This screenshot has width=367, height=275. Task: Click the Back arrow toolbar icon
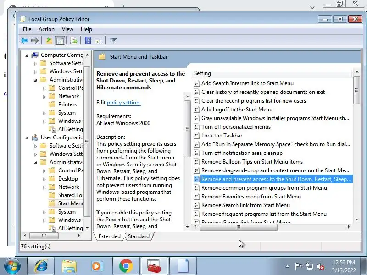[24, 41]
